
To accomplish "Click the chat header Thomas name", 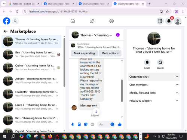I will (96, 35).
